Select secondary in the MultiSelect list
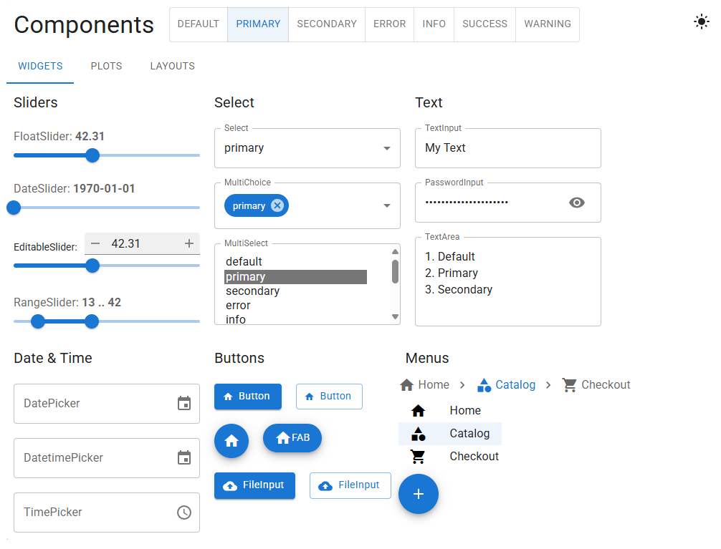 (252, 291)
